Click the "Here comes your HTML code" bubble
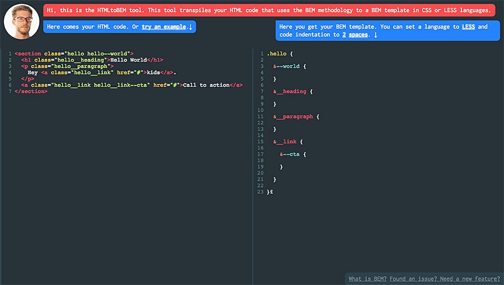Image resolution: width=504 pixels, height=285 pixels. (x=90, y=27)
